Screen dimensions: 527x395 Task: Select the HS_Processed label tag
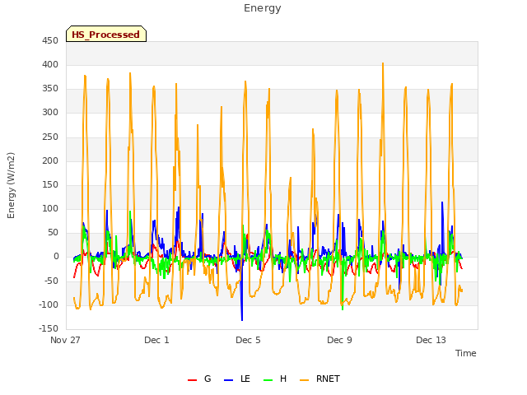coord(106,34)
